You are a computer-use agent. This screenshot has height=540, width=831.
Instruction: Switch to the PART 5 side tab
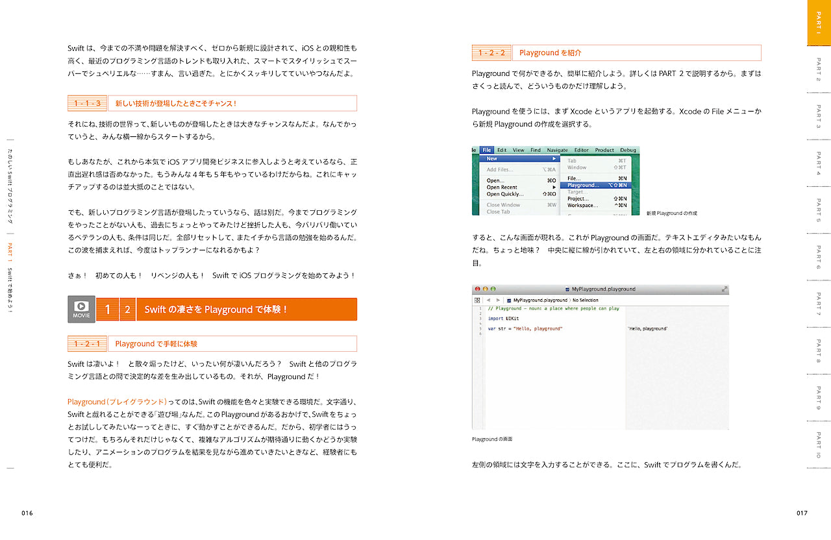tap(819, 211)
